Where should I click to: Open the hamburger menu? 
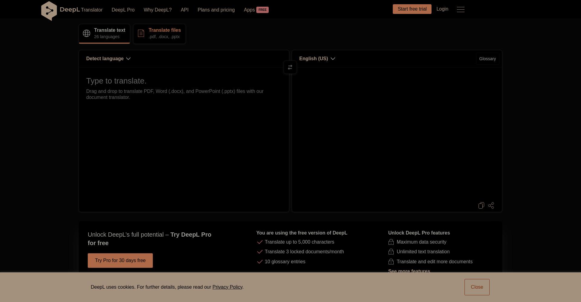(461, 9)
